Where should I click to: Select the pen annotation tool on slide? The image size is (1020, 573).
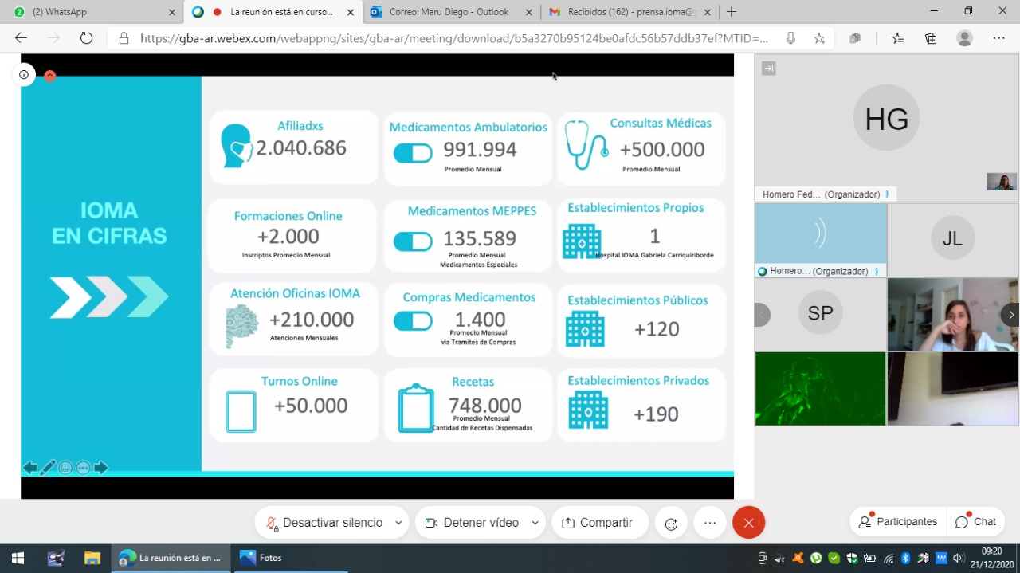coord(48,468)
